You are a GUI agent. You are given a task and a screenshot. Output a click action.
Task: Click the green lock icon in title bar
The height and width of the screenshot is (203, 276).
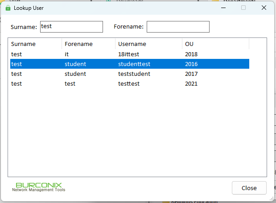pos(8,8)
